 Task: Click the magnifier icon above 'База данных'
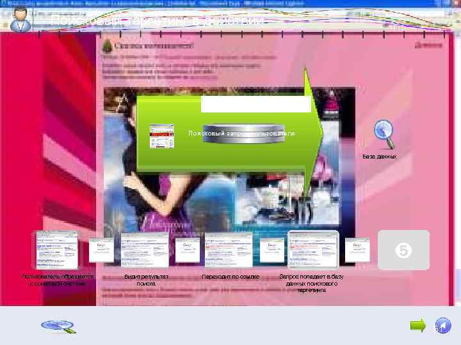pos(384,134)
